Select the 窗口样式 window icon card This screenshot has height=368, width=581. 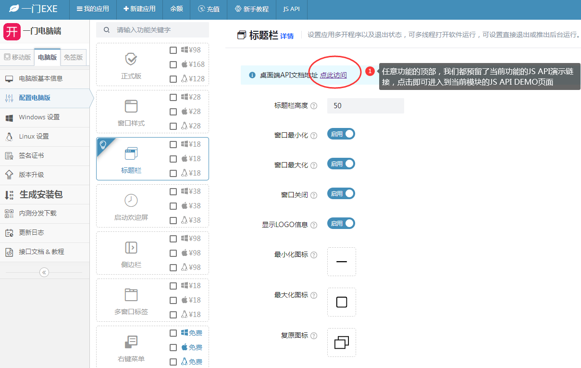(x=131, y=106)
